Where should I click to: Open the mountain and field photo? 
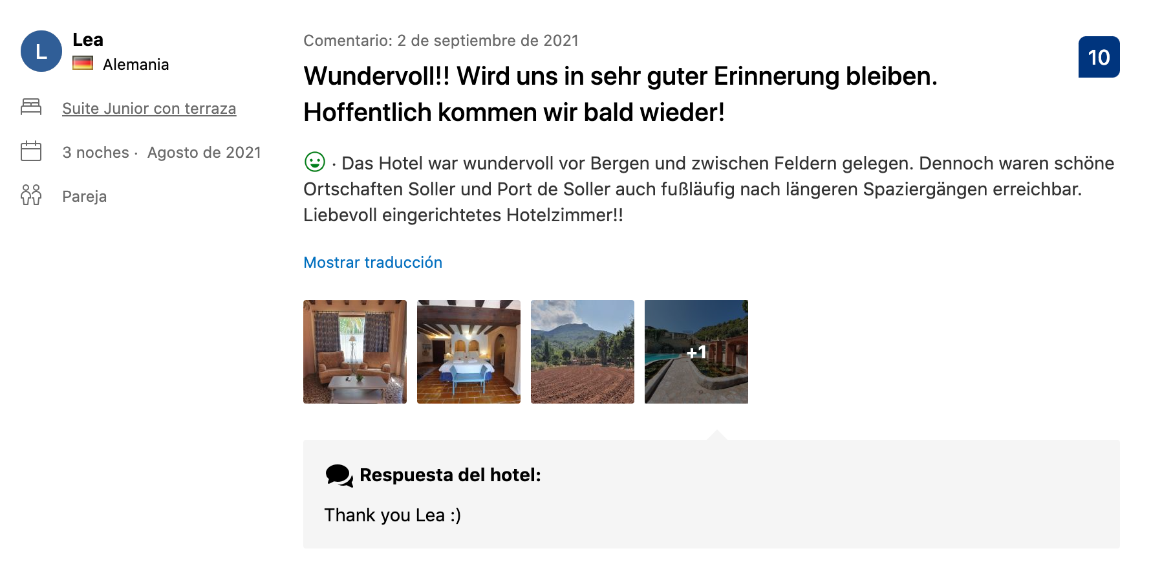583,352
